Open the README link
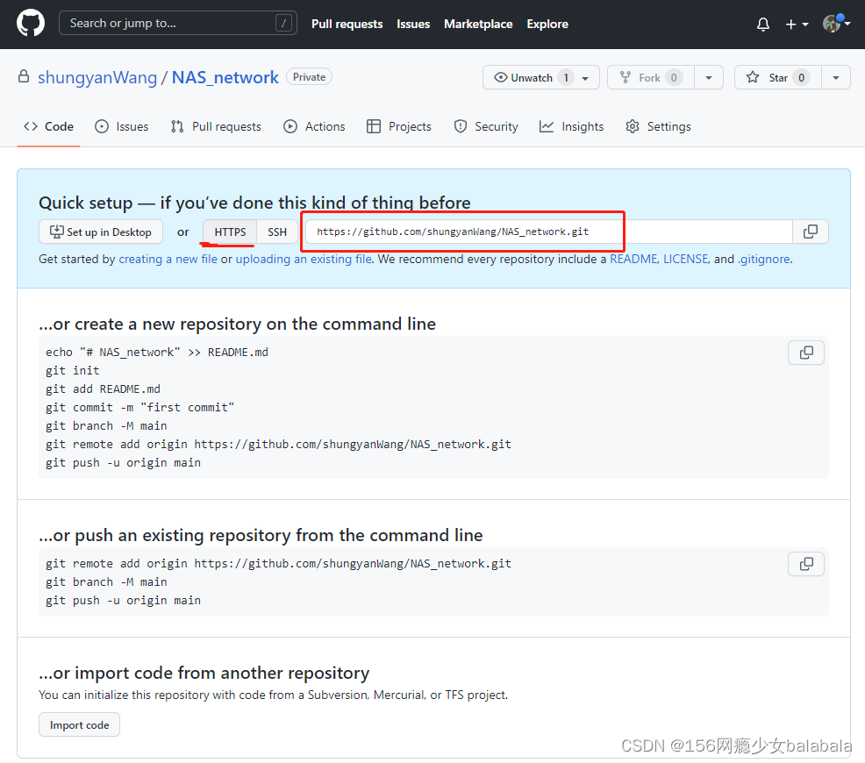This screenshot has height=763, width=865. (633, 259)
